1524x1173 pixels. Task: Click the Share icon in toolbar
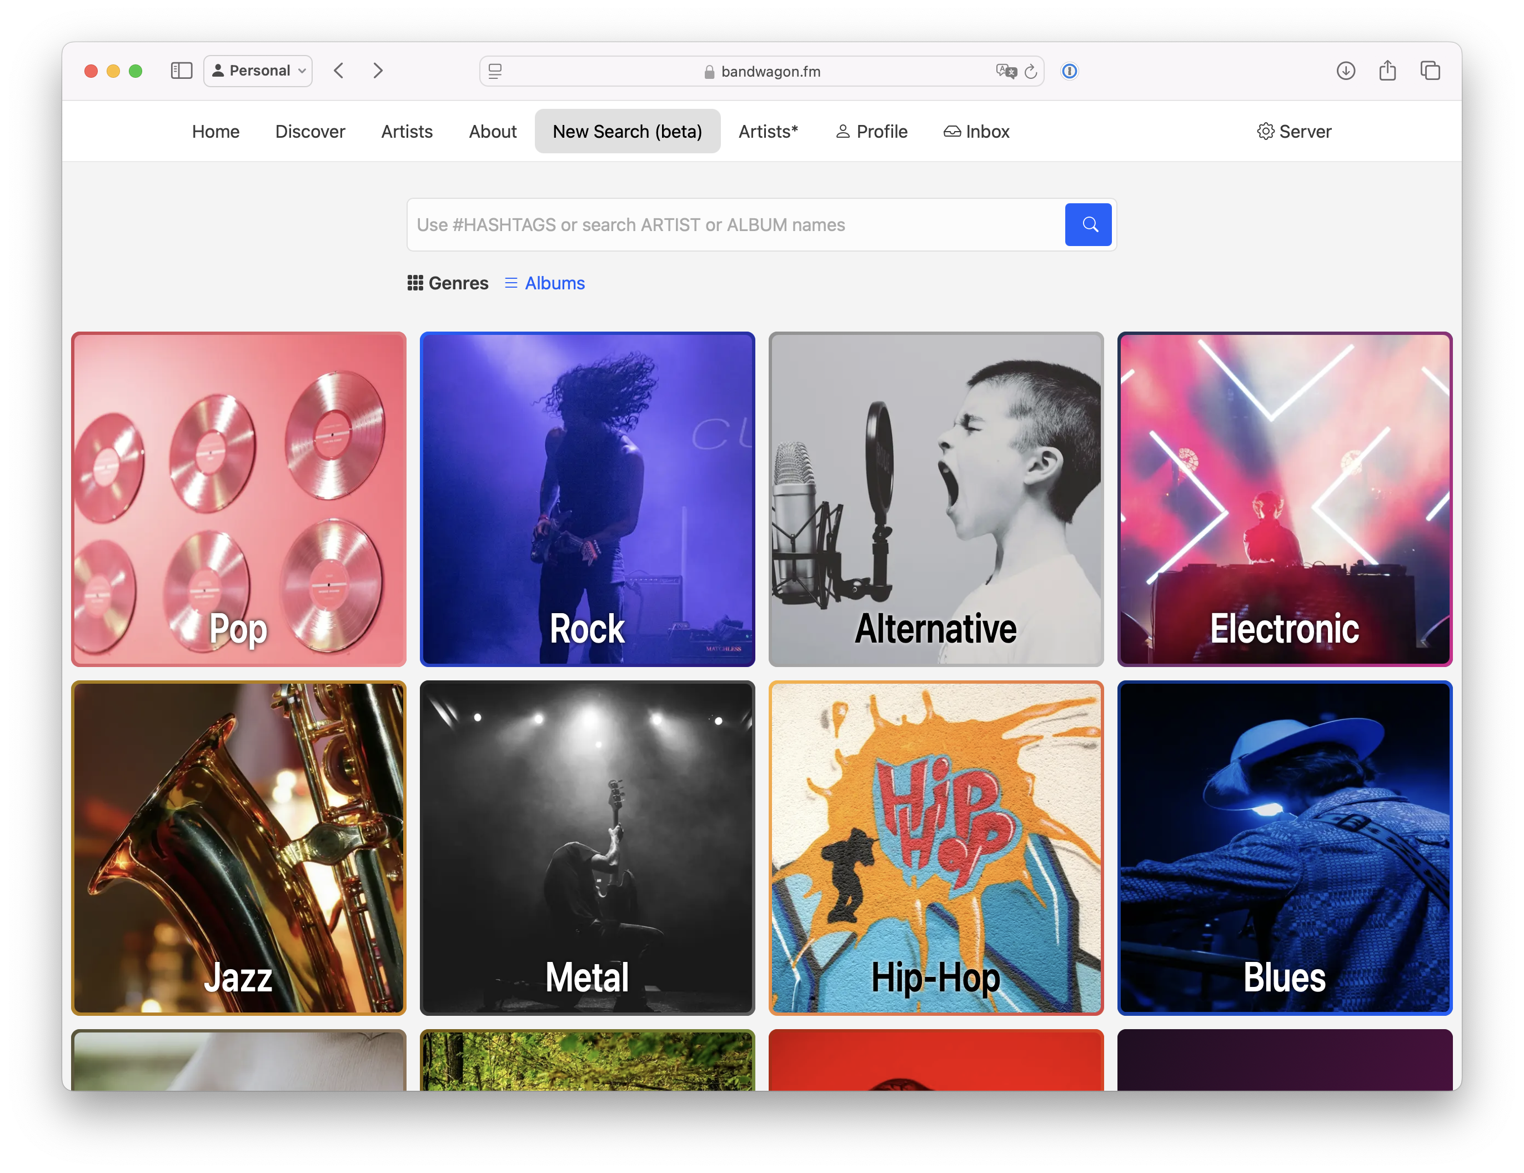click(x=1387, y=71)
